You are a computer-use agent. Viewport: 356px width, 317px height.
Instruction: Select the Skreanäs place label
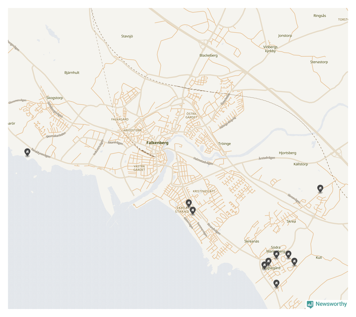[x=252, y=241]
